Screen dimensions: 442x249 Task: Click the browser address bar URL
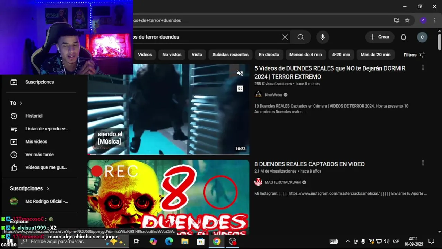coord(157,20)
